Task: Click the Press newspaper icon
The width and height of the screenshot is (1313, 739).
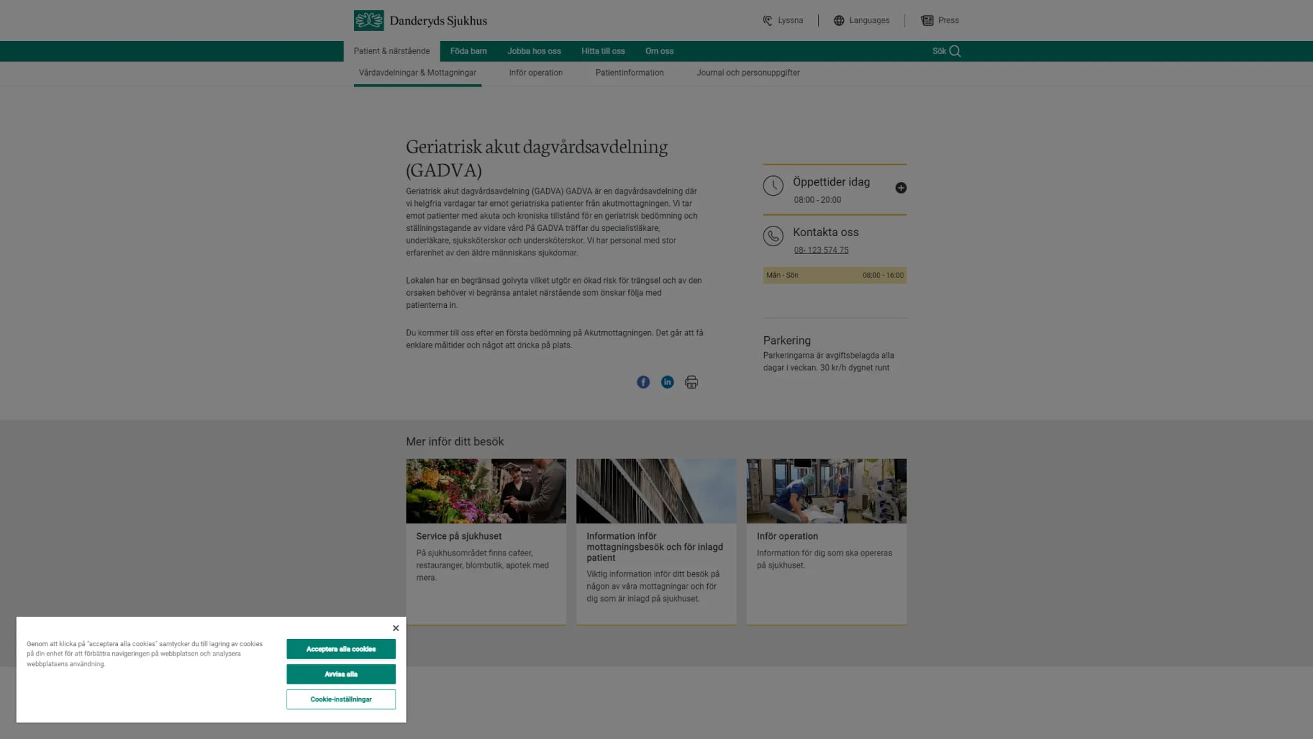Action: [x=927, y=21]
